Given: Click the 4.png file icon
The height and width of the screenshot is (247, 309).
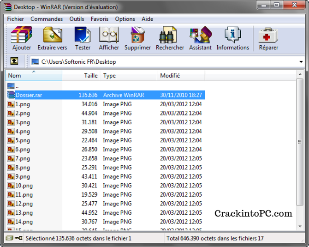Looking at the screenshot, I should point(11,132).
